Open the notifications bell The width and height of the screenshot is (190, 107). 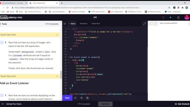click(178, 18)
